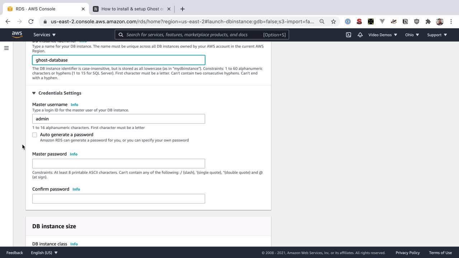Open the notifications bell icon
Viewport: 459px width, 258px height.
(x=360, y=35)
